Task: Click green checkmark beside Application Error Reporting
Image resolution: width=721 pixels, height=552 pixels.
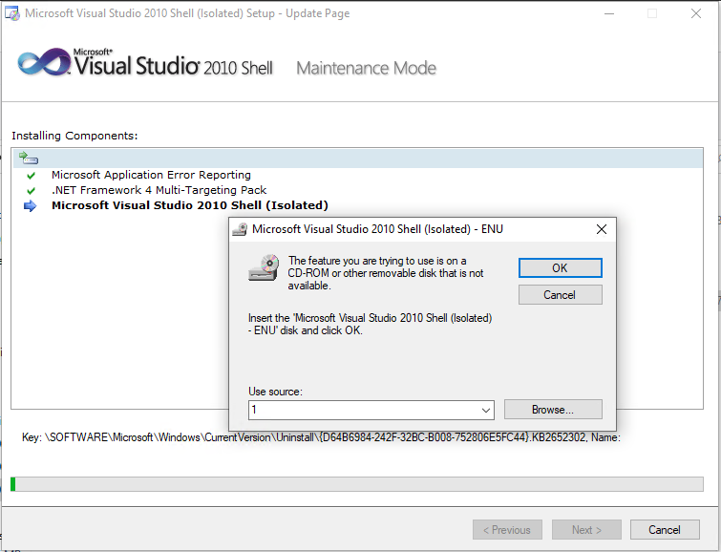Action: pos(31,176)
